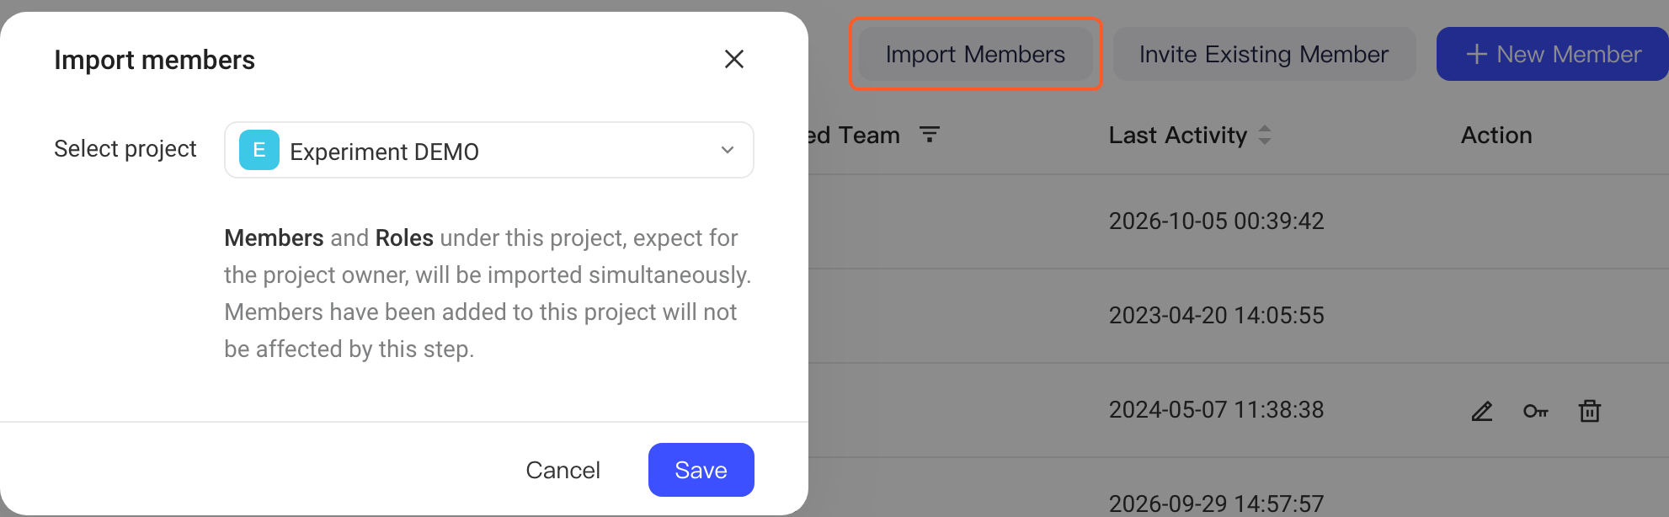
Task: Click the key icon to reset password
Action: point(1536,411)
